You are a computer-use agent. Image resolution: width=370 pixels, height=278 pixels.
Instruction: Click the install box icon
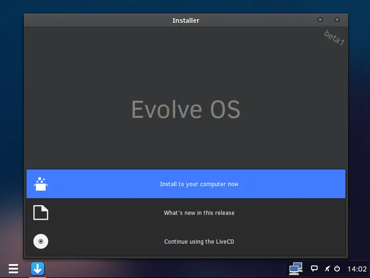[x=41, y=184]
